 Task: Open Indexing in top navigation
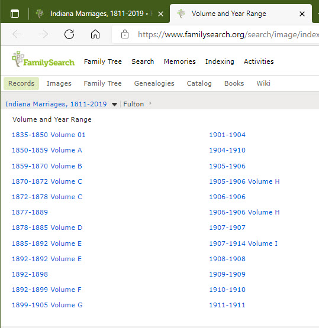click(220, 61)
